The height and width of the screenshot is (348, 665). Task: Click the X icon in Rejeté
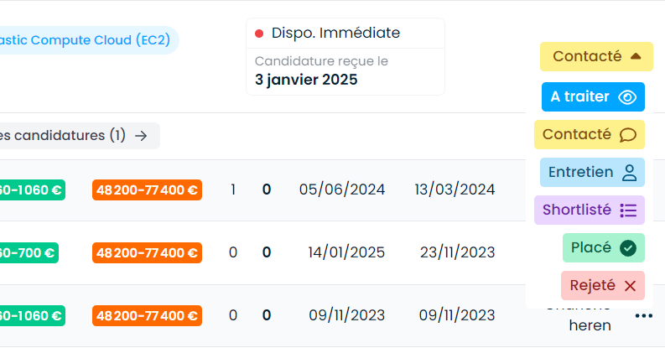tap(631, 286)
